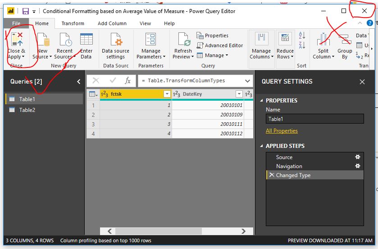Switch to the Add Column tab

[x=112, y=23]
